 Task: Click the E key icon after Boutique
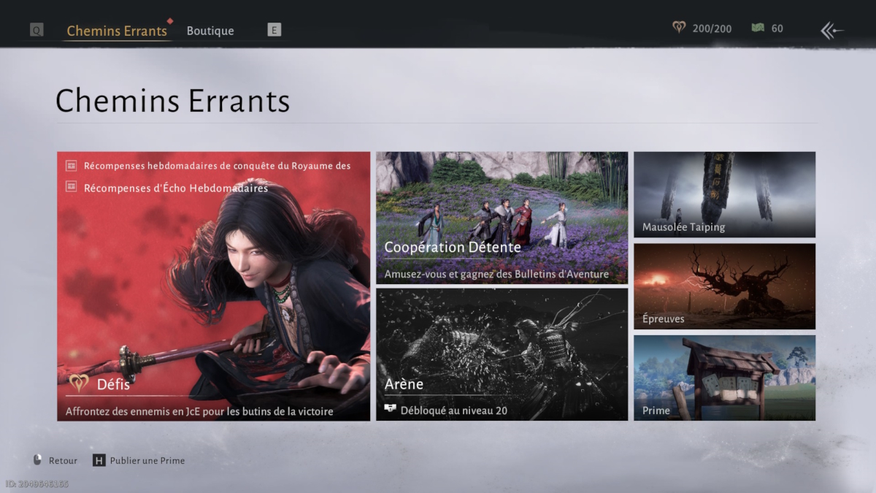coord(274,30)
